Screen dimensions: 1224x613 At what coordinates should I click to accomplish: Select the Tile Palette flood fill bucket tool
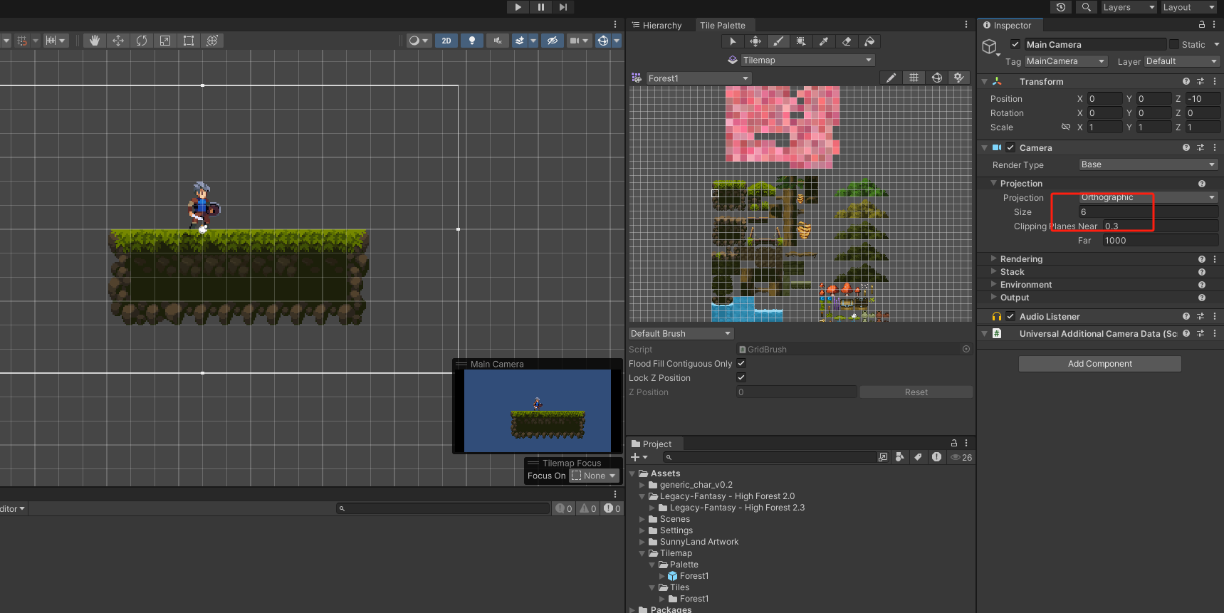869,41
